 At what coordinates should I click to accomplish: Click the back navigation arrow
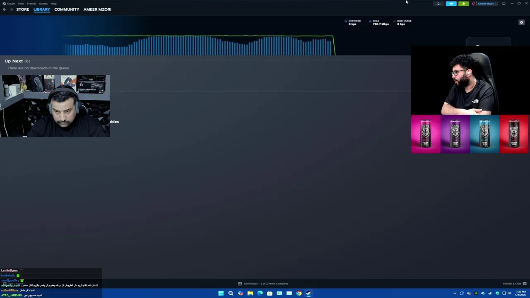tap(4, 9)
